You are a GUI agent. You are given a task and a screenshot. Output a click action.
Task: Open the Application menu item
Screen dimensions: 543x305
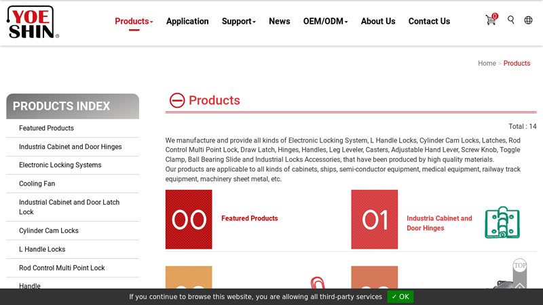[187, 21]
